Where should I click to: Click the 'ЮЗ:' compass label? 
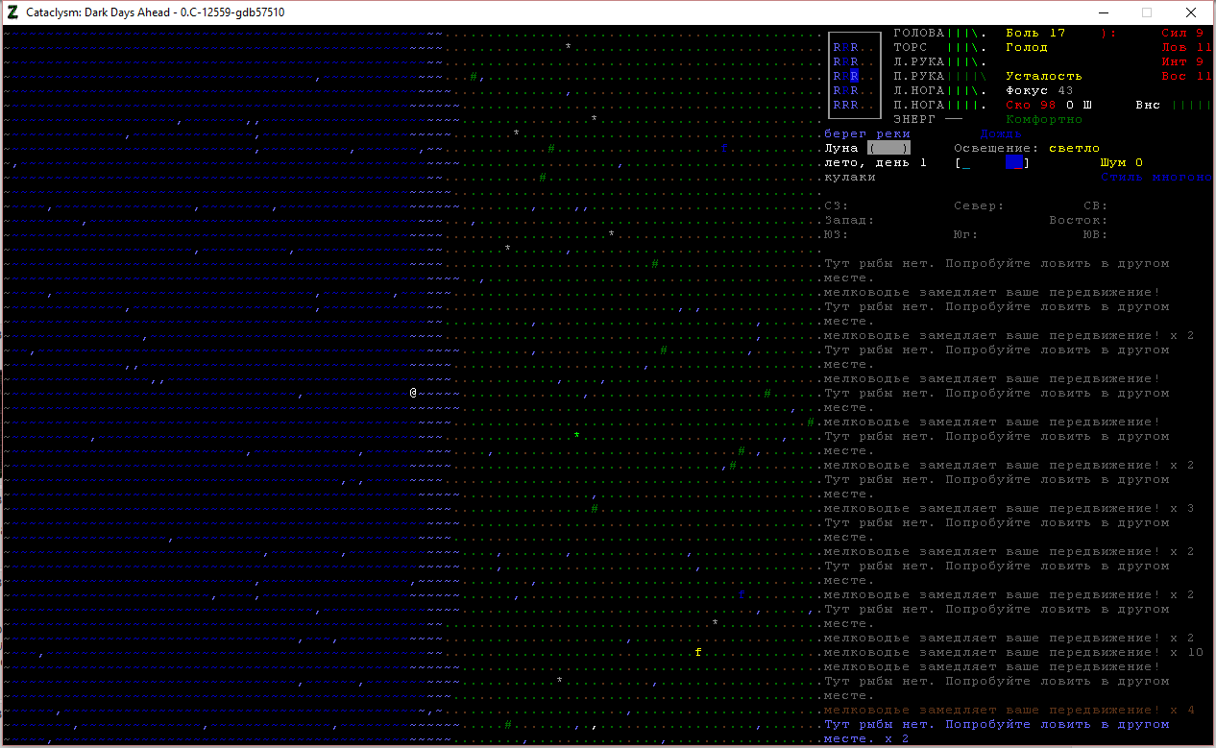(x=837, y=234)
